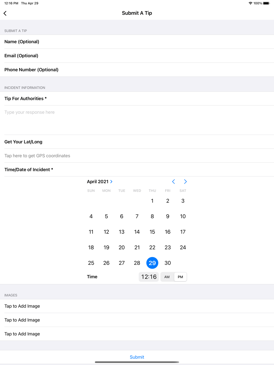The height and width of the screenshot is (365, 274).
Task: Tap the battery status icon
Action: [266, 3]
